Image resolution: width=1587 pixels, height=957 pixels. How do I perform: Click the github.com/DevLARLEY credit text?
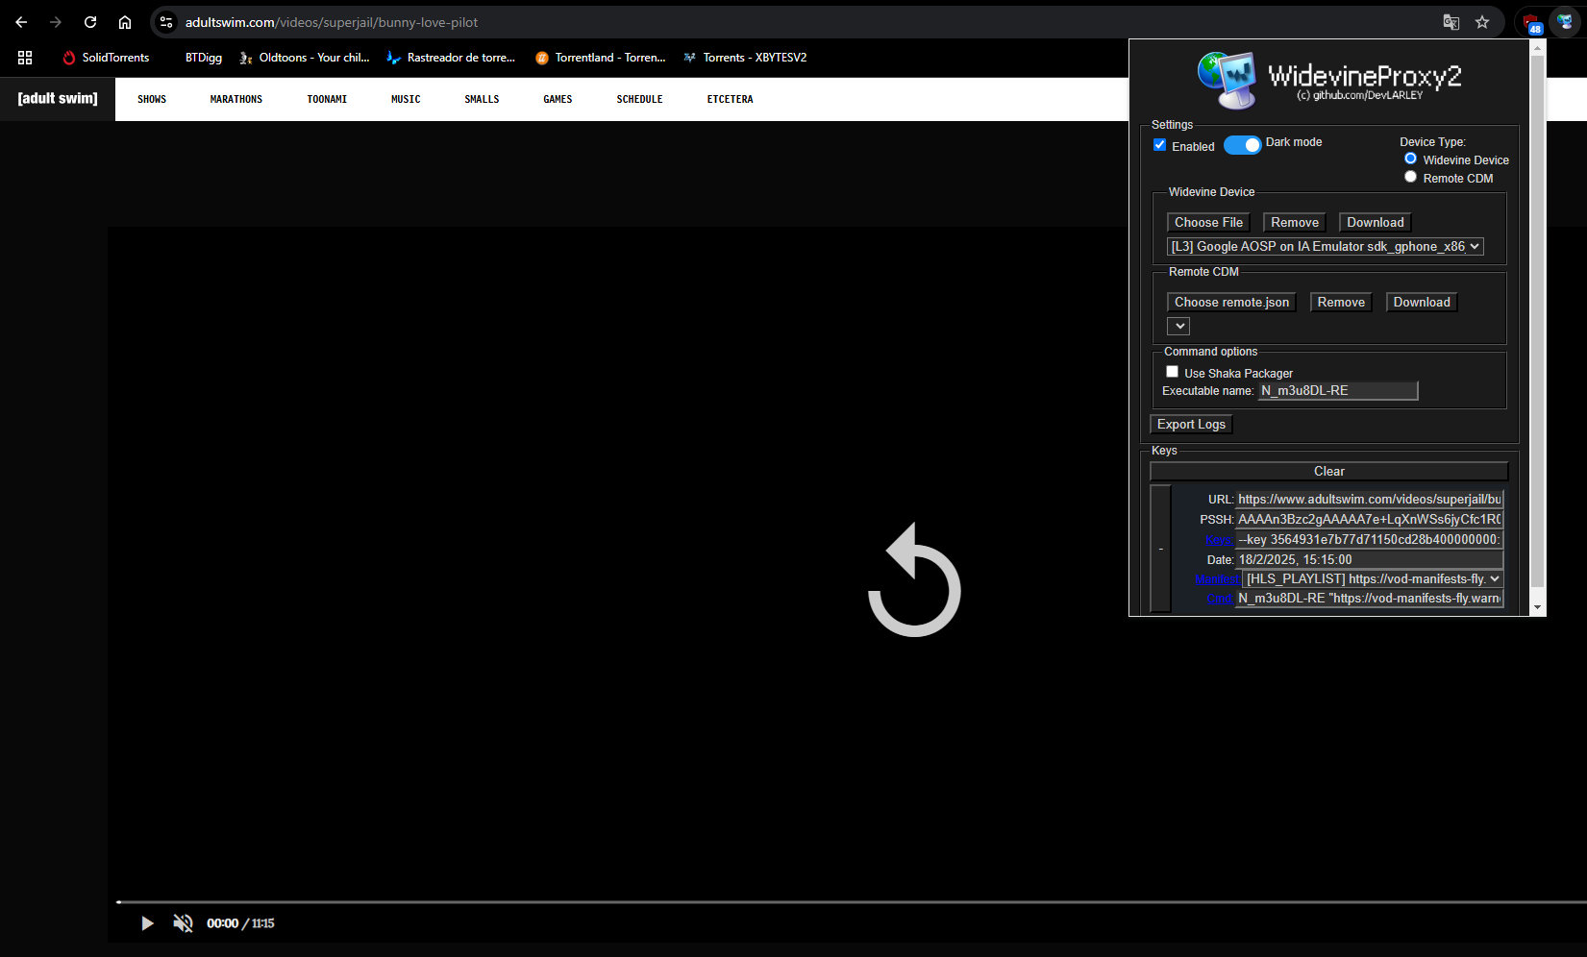[x=1359, y=95]
